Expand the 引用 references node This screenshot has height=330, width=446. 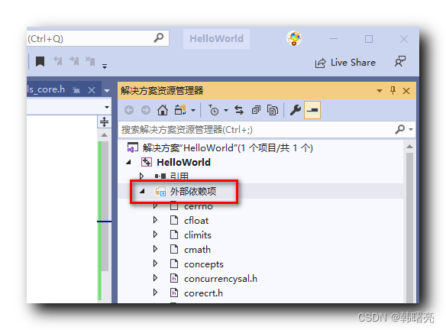coord(141,176)
